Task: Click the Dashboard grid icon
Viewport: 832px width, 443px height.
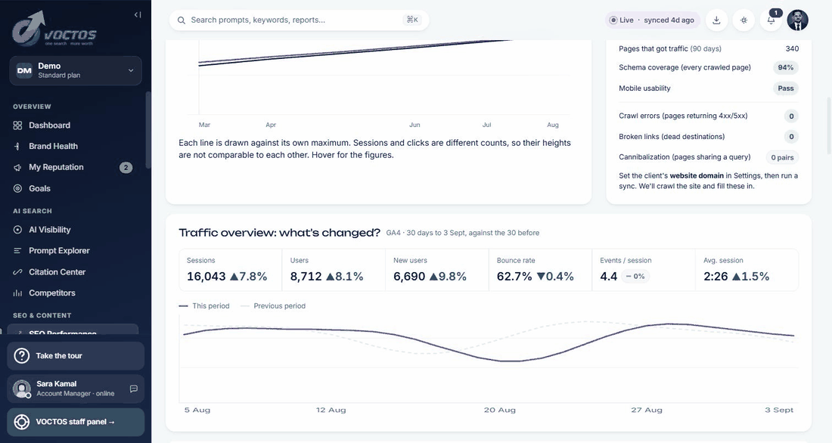Action: (17, 125)
